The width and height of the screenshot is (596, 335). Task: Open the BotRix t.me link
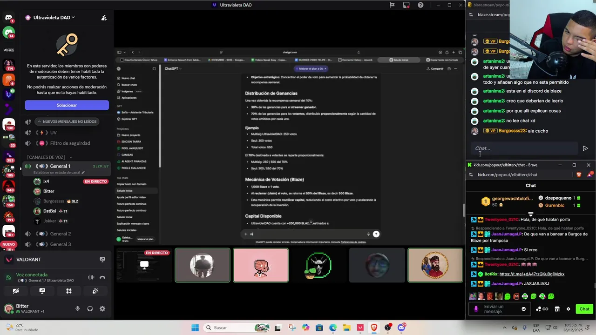[x=532, y=274]
